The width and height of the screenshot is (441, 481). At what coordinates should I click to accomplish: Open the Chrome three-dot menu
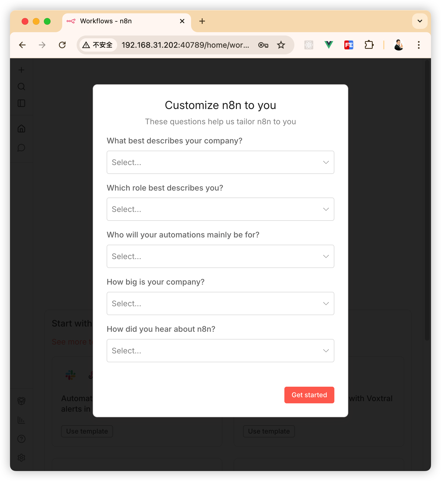(419, 45)
